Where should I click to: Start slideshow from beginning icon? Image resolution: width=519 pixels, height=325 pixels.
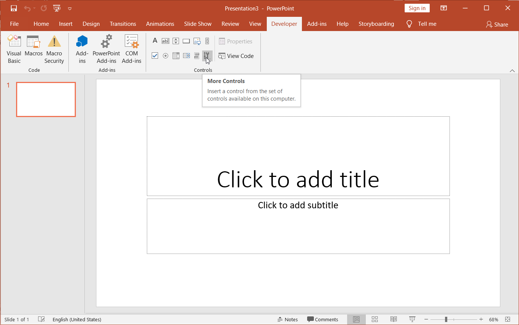pyautogui.click(x=57, y=8)
